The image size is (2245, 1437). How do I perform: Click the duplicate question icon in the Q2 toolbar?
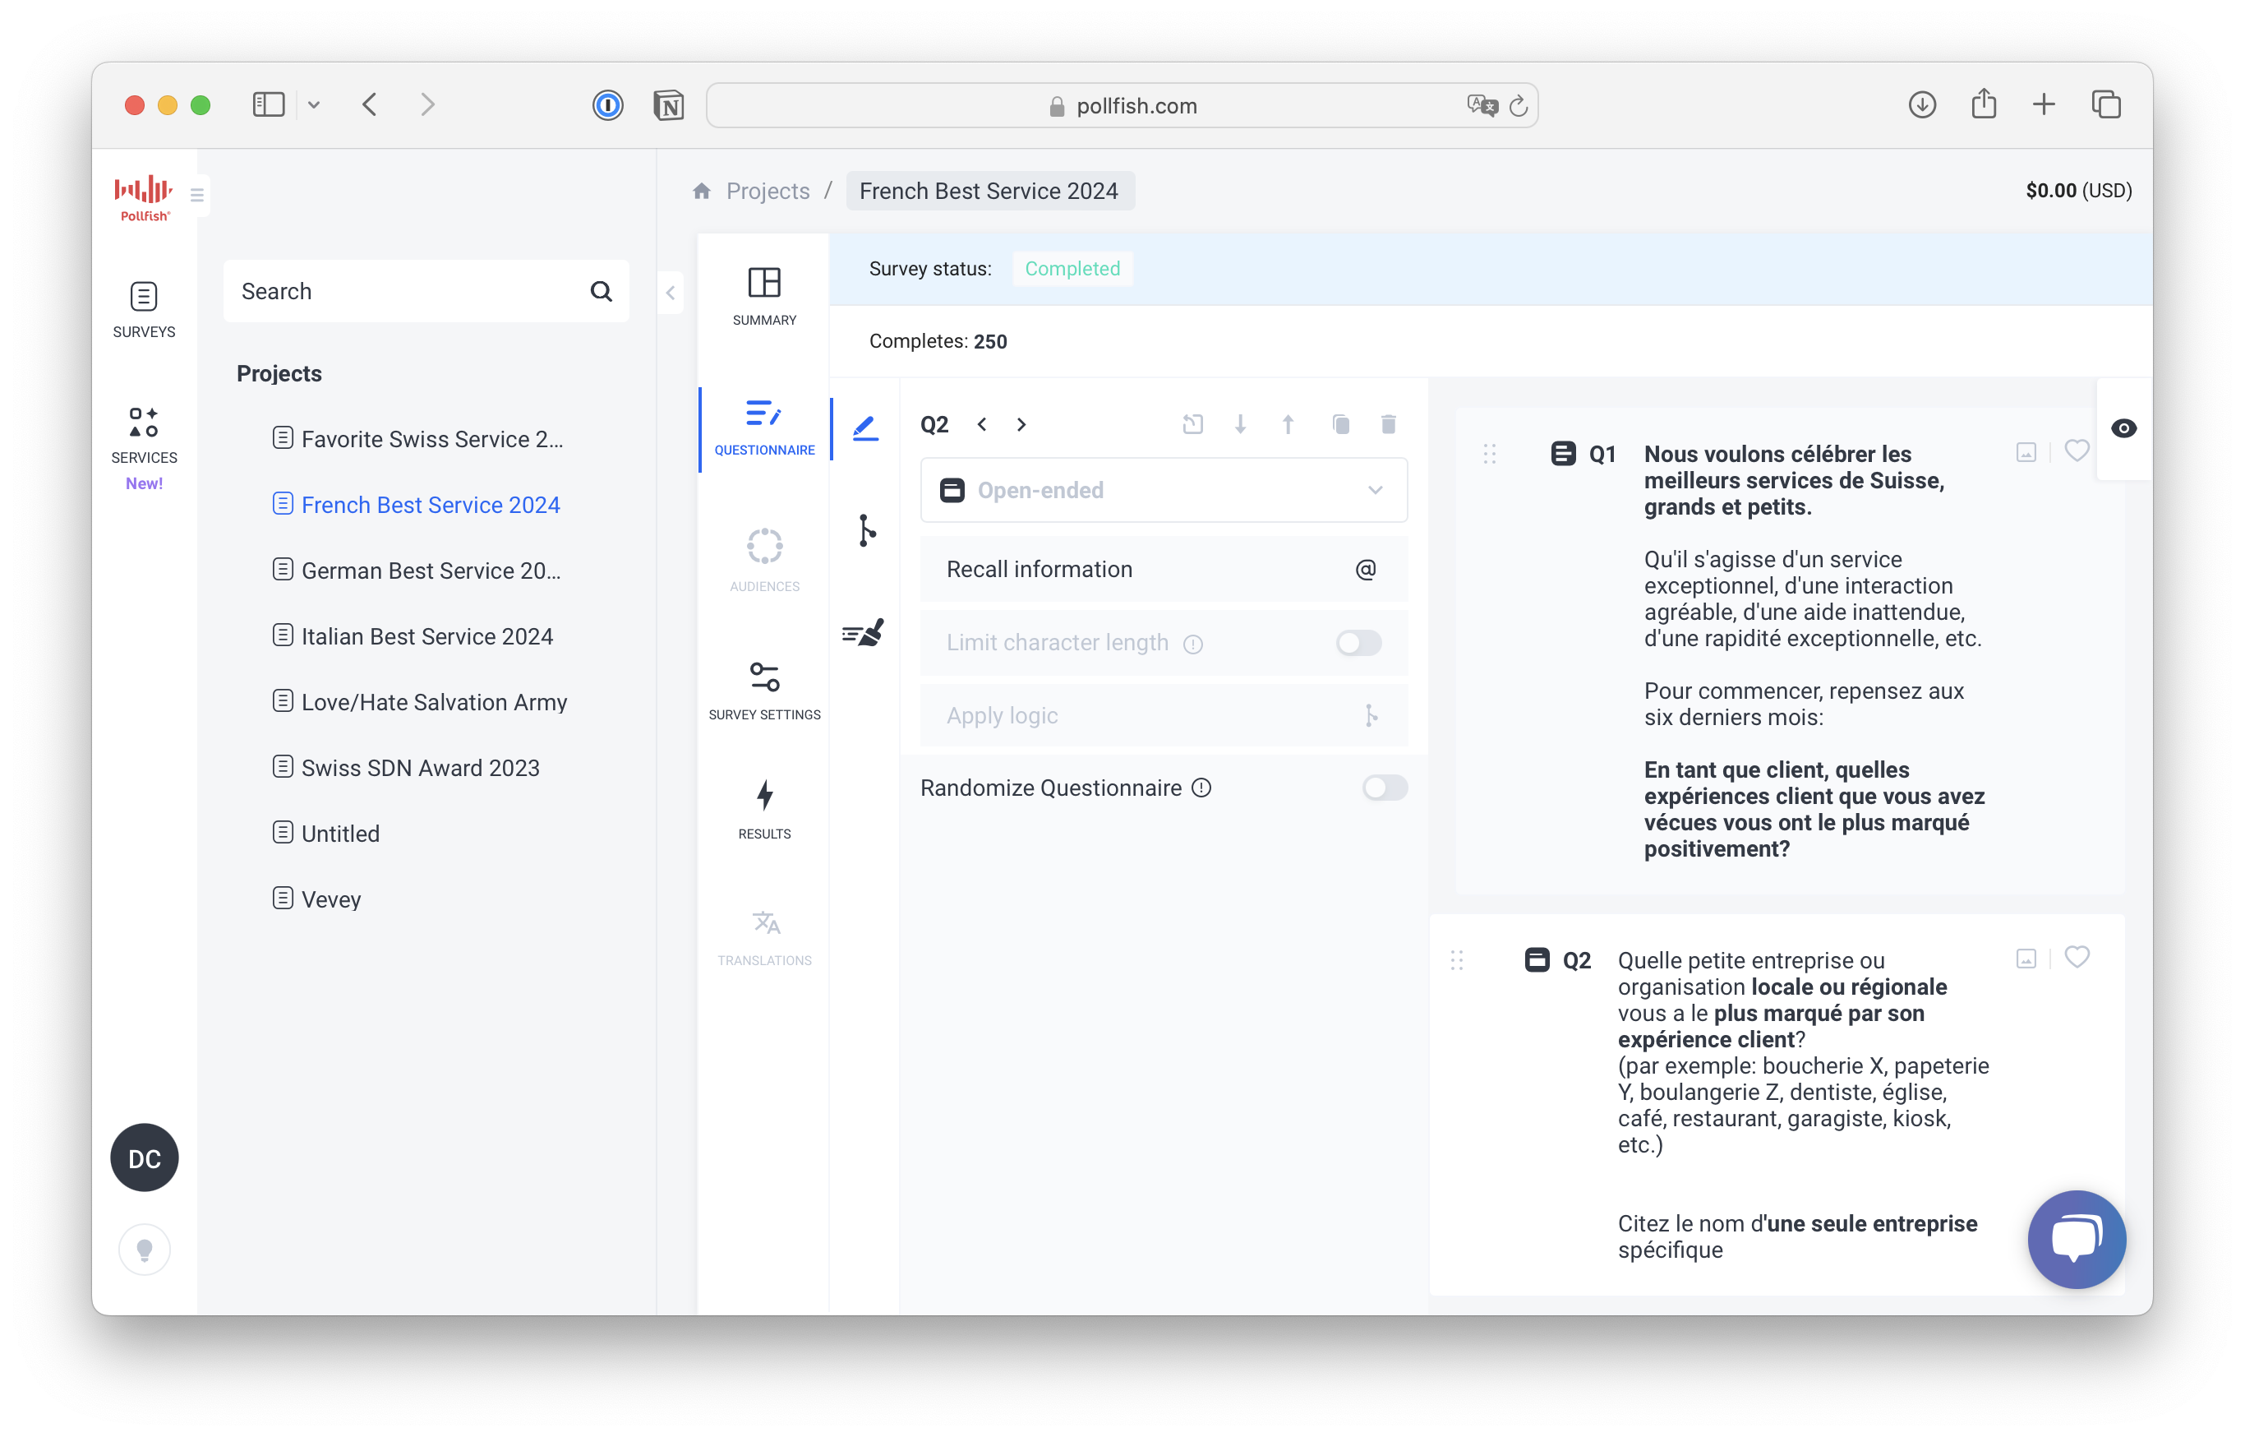(x=1340, y=424)
